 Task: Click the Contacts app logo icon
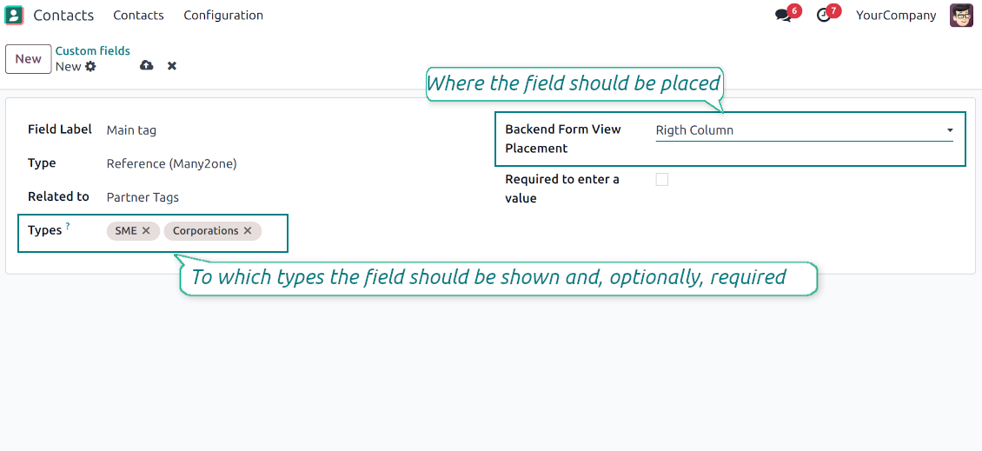coord(15,15)
